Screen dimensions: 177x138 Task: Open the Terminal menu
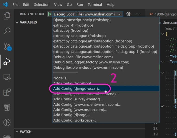[95, 5]
